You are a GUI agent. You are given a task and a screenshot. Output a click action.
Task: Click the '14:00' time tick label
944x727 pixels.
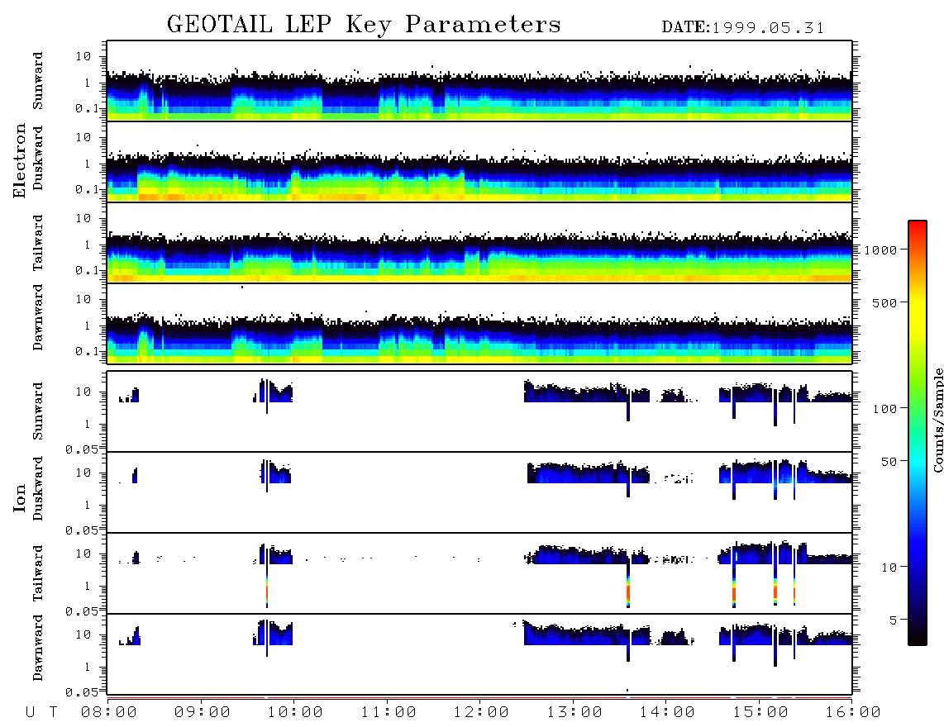(x=667, y=712)
